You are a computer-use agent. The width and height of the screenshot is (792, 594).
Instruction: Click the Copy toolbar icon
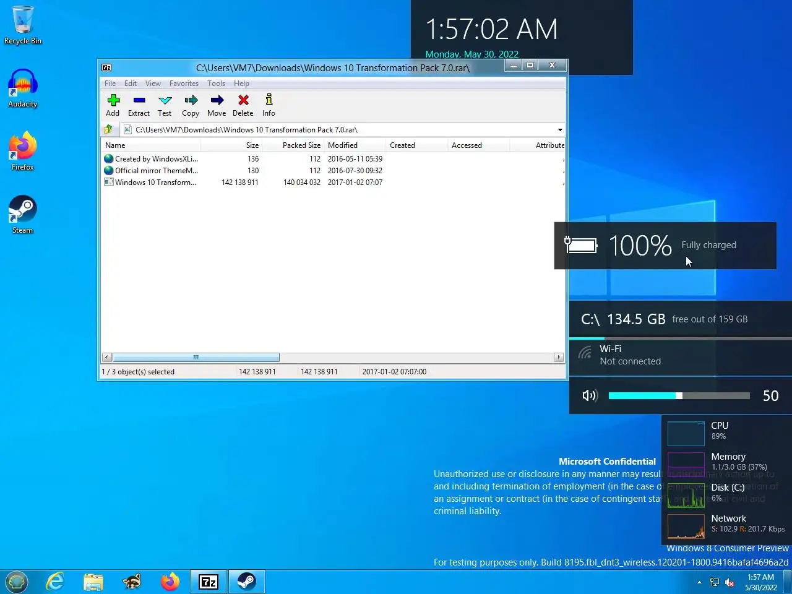191,105
